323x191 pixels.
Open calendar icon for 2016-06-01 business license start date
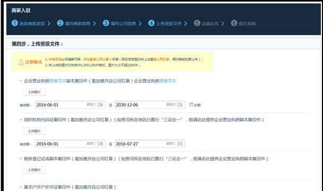click(x=100, y=104)
